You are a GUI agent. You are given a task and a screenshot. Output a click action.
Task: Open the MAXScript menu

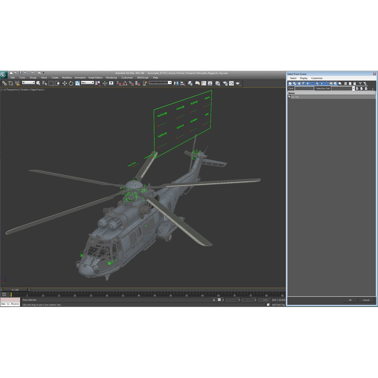143,78
